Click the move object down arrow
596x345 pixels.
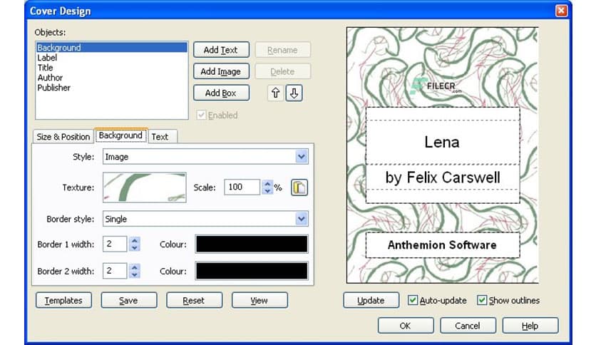click(293, 93)
